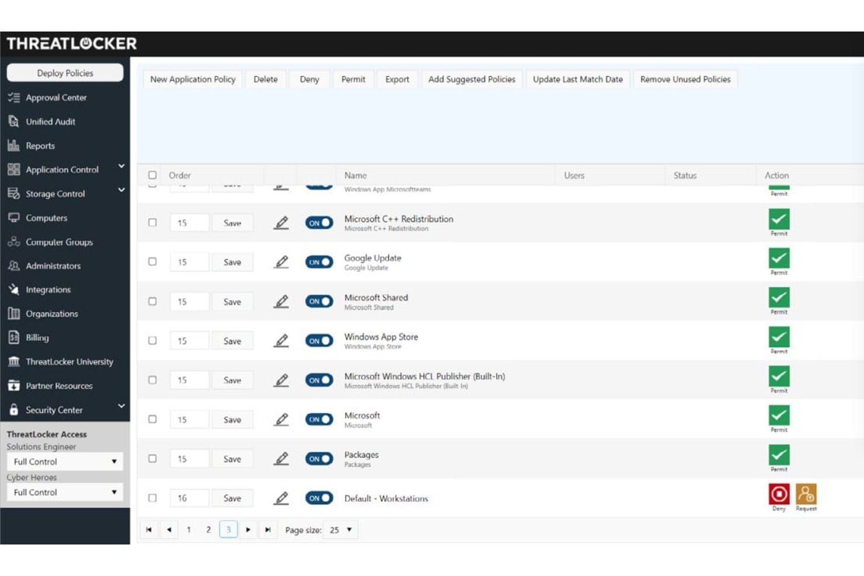Jump to the last page arrow

[x=268, y=530]
